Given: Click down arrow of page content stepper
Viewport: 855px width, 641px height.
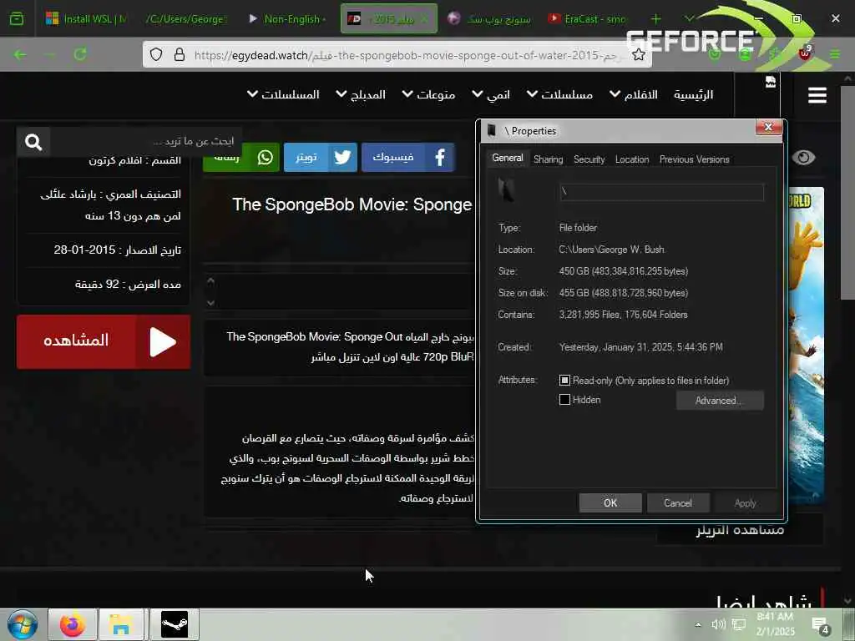Looking at the screenshot, I should [211, 302].
